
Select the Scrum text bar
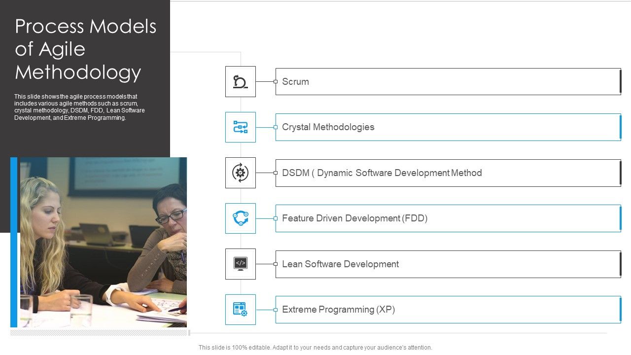pos(448,81)
